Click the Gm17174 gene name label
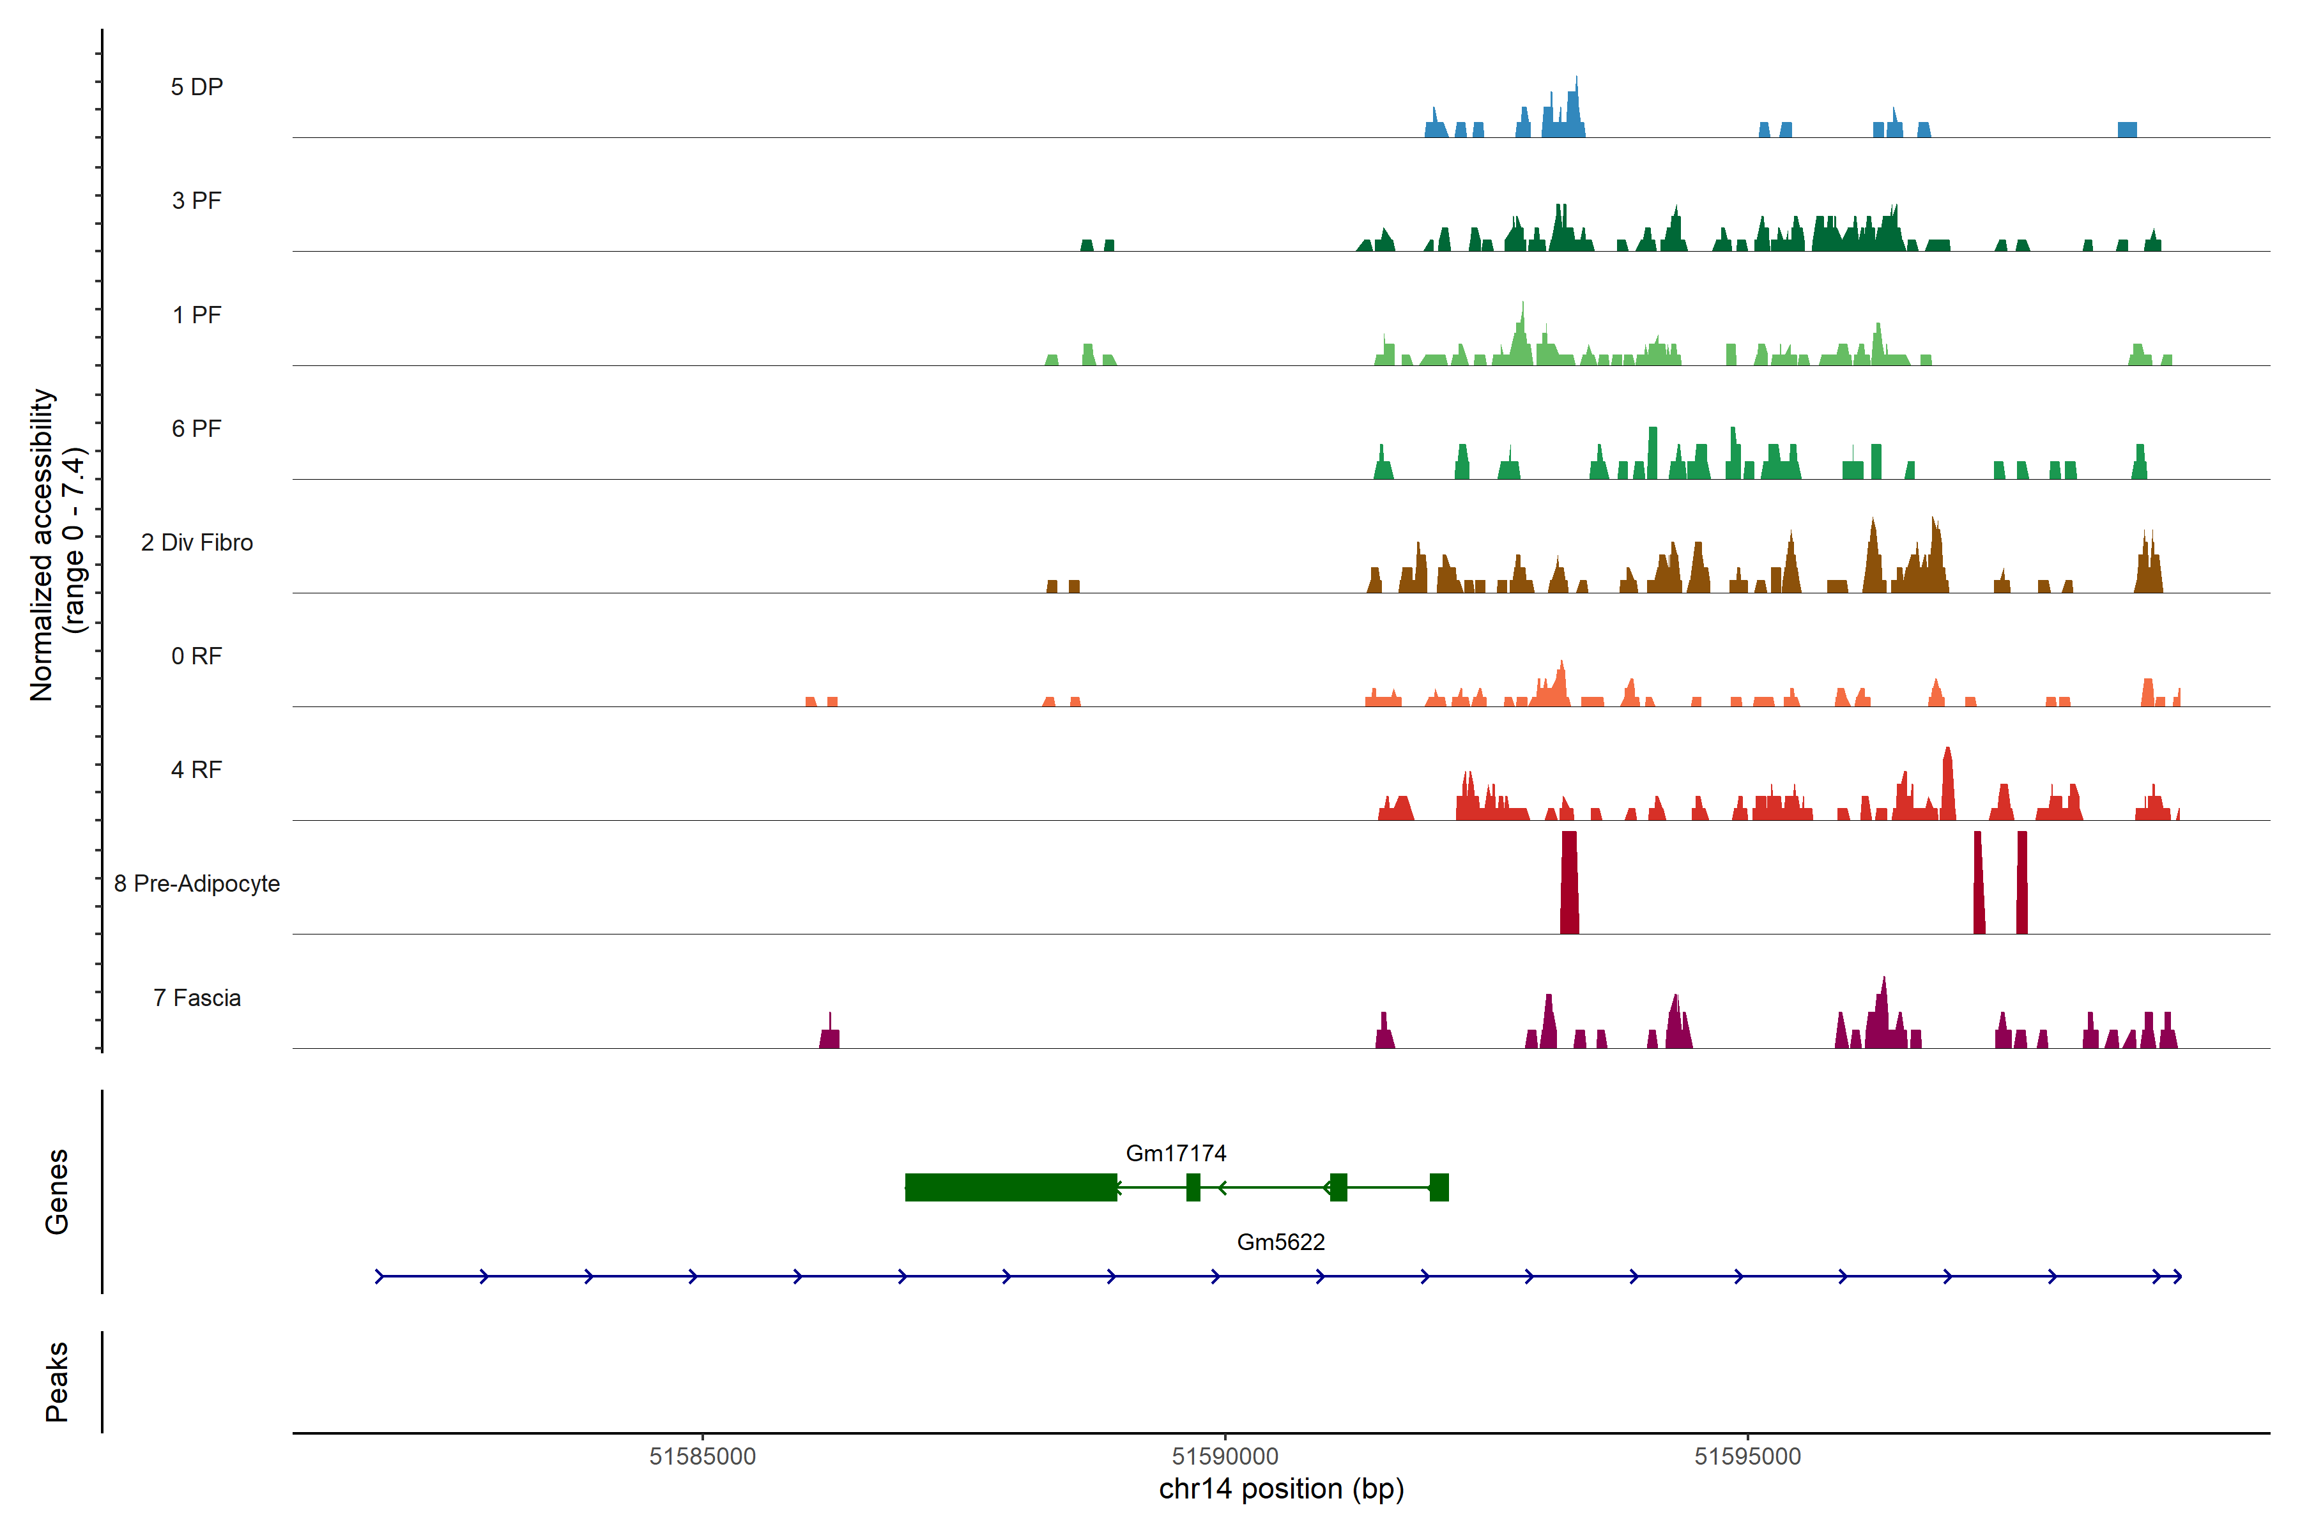 1176,1153
